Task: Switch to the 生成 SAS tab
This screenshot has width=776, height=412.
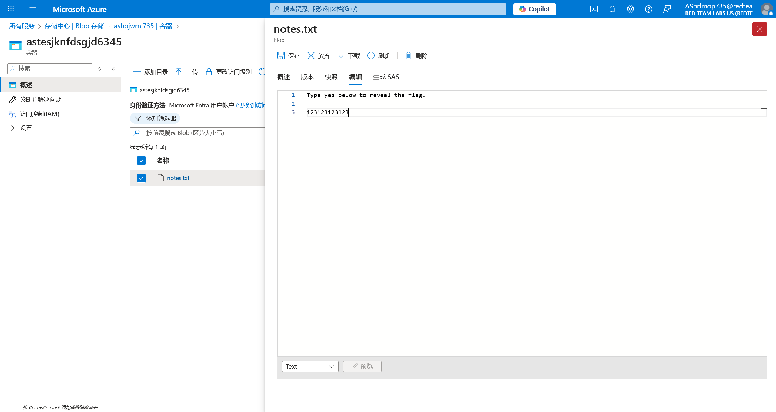Action: pos(386,77)
